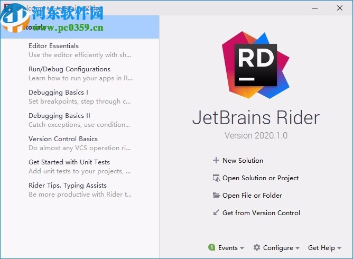Click 'Catch exceptions, use condition' description
The height and width of the screenshot is (259, 353).
[79, 125]
